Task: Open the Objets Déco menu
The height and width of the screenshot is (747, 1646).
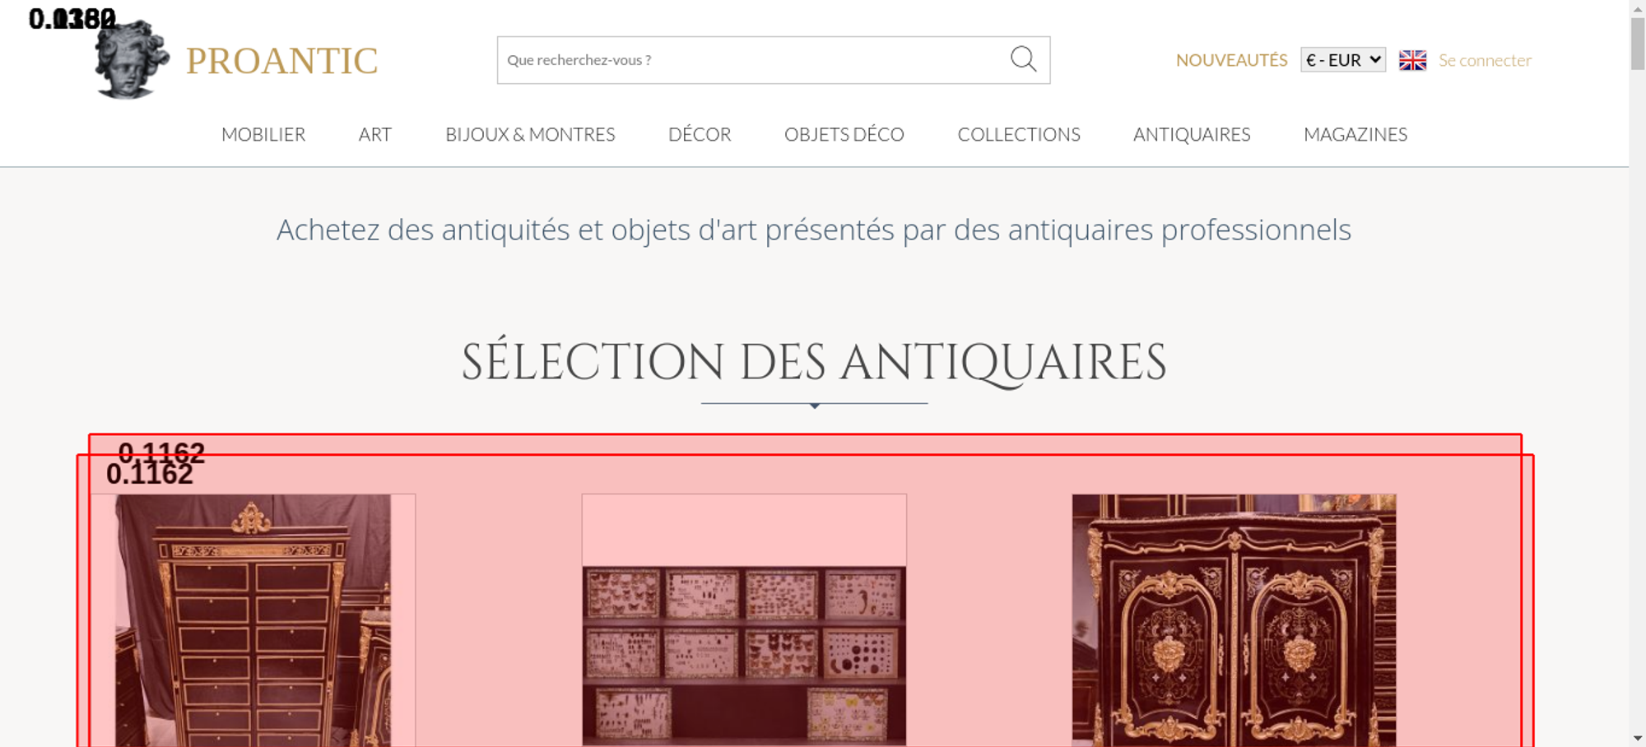Action: 844,134
